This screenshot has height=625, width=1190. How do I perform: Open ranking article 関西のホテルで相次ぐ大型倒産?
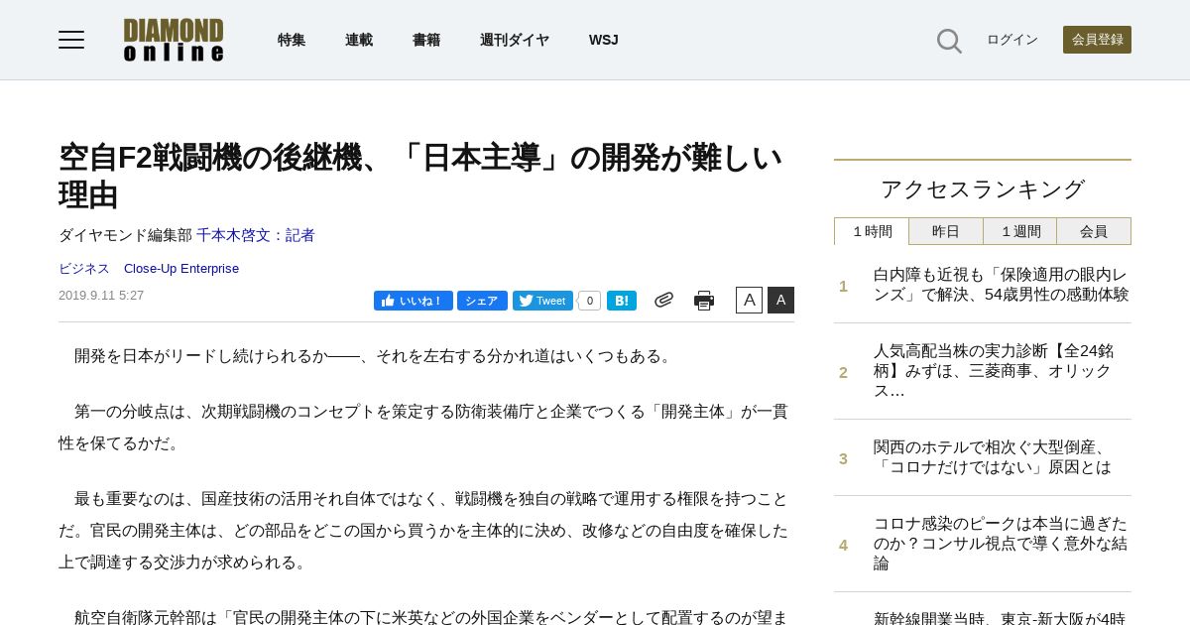(993, 457)
